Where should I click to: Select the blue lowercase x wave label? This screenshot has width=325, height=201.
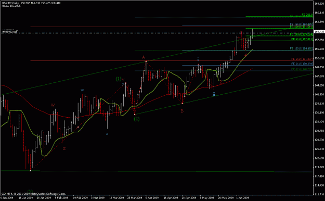coord(107,134)
